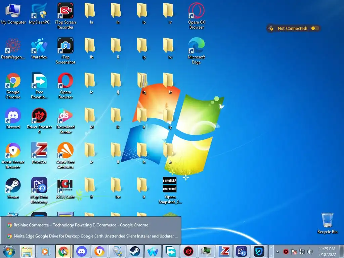
Task: Click the signal warning icon beside Not Connected
Action: [270, 28]
